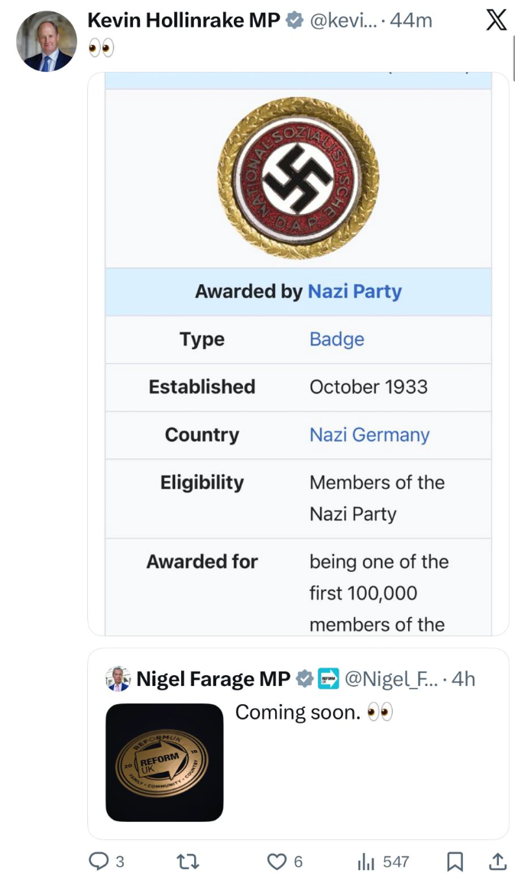This screenshot has height=889, width=515.
Task: Open the Reform UK gold coin thumbnail
Action: [164, 762]
